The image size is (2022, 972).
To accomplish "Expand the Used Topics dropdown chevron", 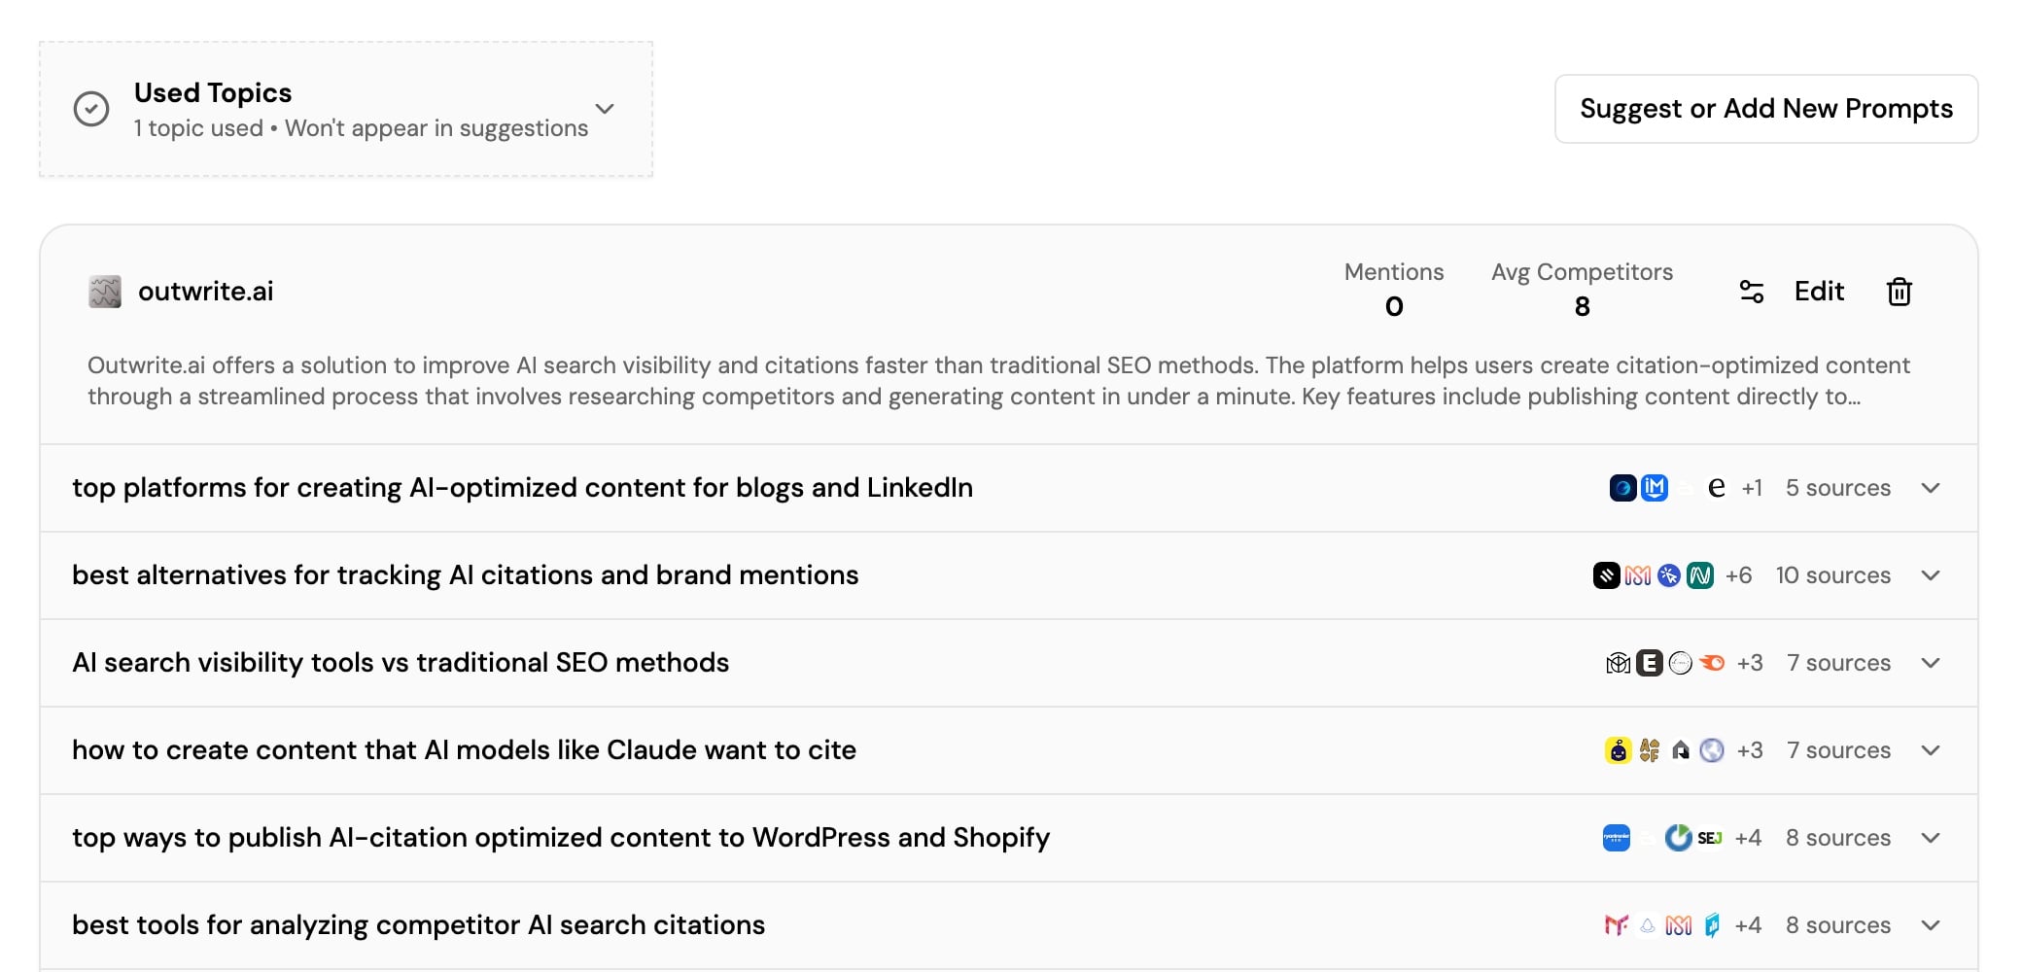I will 605,109.
